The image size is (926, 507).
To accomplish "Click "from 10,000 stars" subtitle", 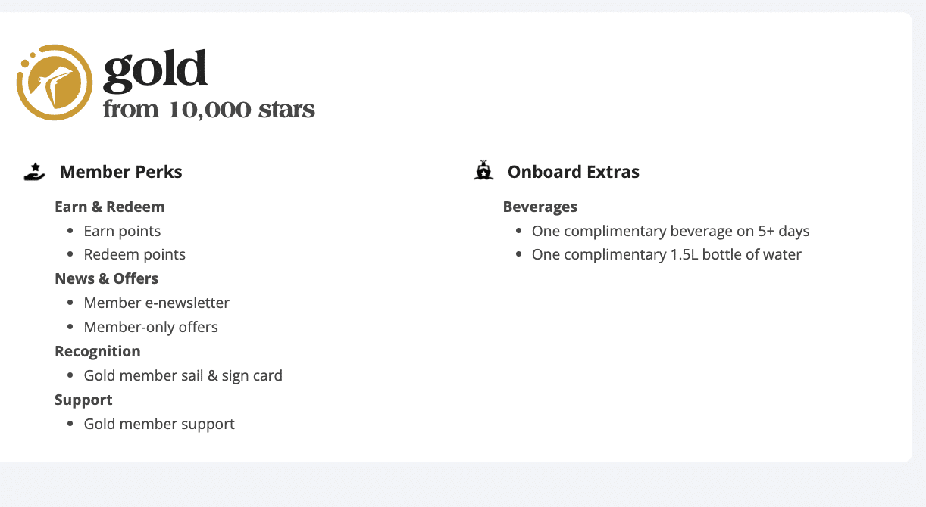I will coord(209,110).
